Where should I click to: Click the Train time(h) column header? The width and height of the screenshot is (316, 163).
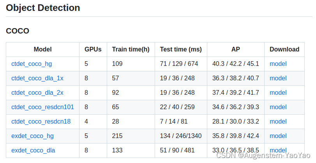pos(131,49)
